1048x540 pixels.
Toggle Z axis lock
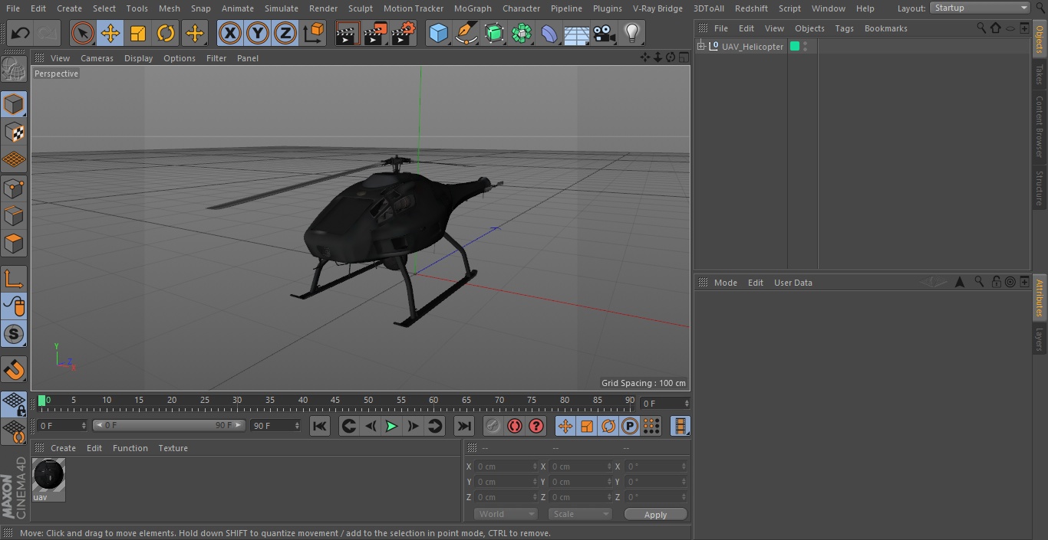coord(285,33)
